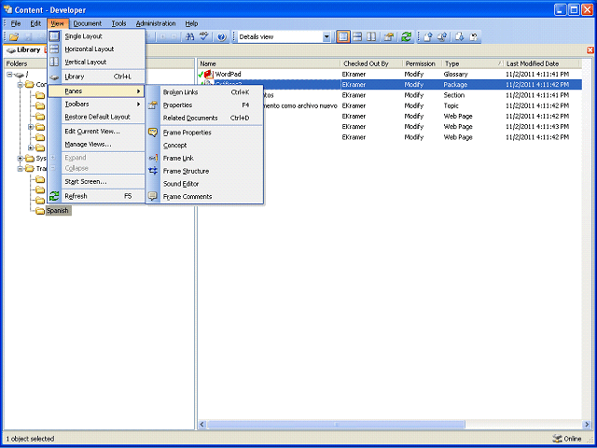Click the Frame Properties icon in Panes submenu
Viewport: 597px width, 448px height.
tap(153, 133)
